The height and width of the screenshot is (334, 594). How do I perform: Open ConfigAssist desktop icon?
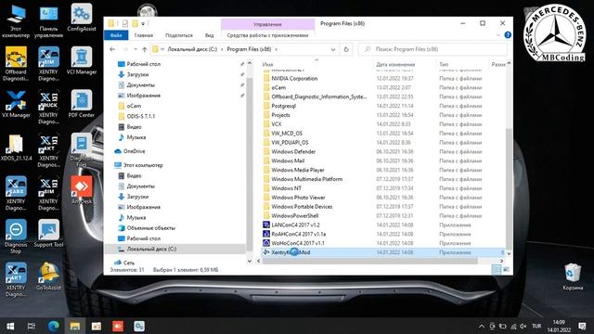tap(82, 18)
